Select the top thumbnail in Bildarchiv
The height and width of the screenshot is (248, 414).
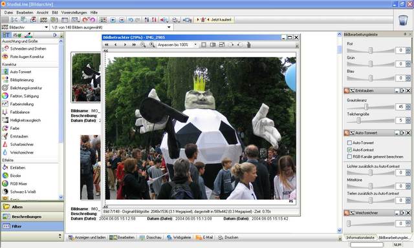86,77
